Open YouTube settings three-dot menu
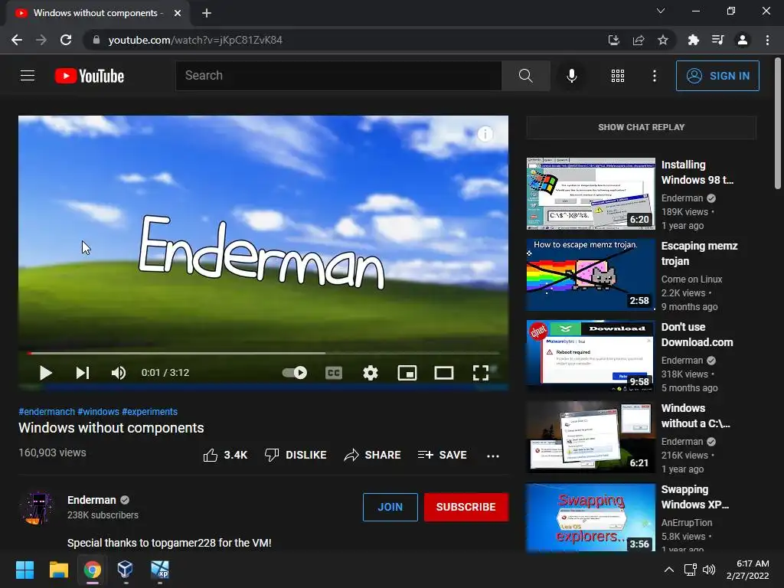Screen dimensions: 784x588 655,76
